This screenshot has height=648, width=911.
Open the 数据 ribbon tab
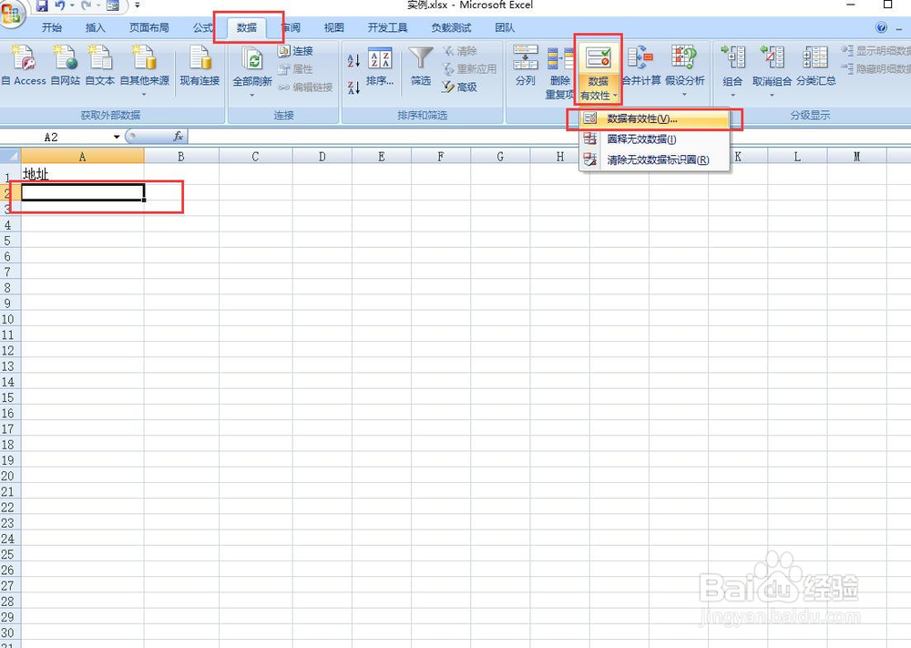point(246,28)
